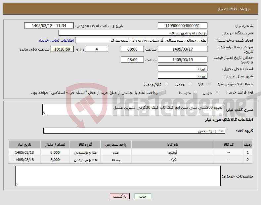Click the بسته unit cell
Image resolution: width=261 pixels, height=205 pixels.
(x=116, y=160)
